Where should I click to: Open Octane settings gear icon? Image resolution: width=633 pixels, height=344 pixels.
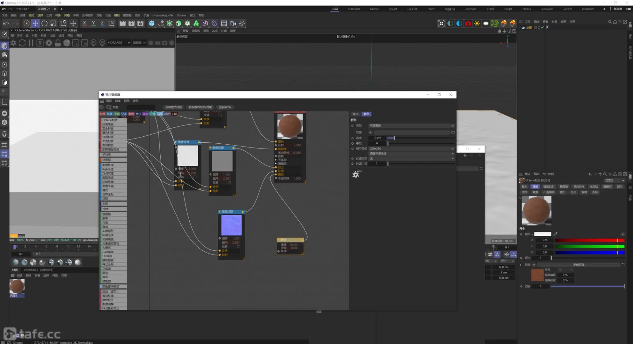(x=49, y=43)
